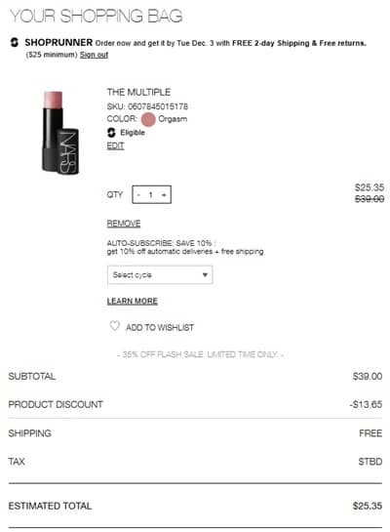
Task: Sign out of ShopRunner
Action: pyautogui.click(x=94, y=55)
